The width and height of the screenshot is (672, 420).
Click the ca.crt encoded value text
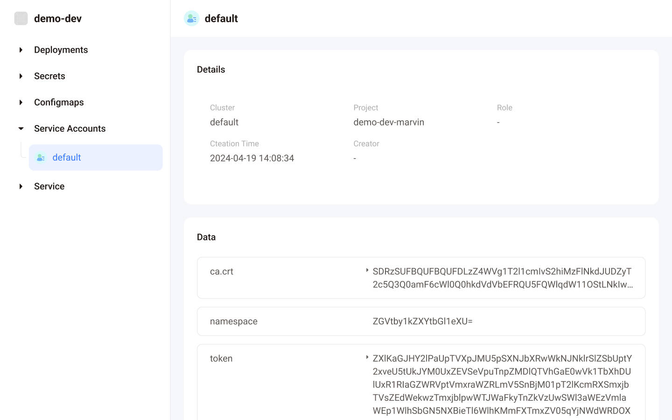[502, 278]
